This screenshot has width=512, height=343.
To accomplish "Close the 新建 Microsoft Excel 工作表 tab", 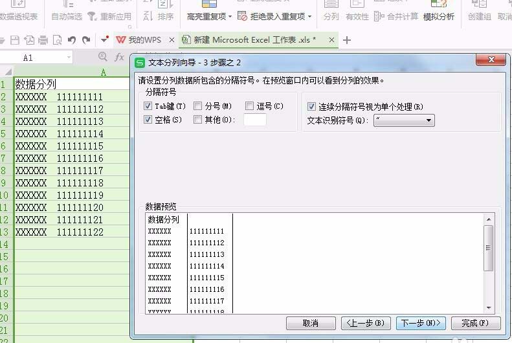I will pyautogui.click(x=331, y=40).
